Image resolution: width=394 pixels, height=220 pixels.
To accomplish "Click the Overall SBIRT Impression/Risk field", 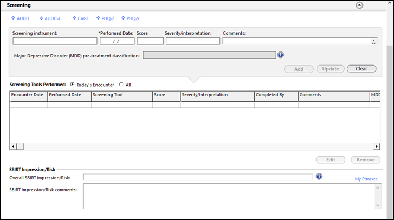I will pos(198,177).
